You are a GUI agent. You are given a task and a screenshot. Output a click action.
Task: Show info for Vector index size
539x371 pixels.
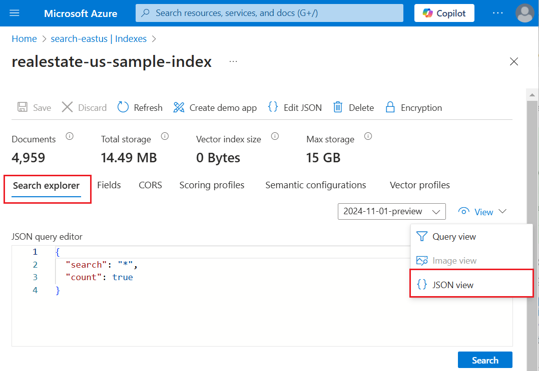click(275, 136)
